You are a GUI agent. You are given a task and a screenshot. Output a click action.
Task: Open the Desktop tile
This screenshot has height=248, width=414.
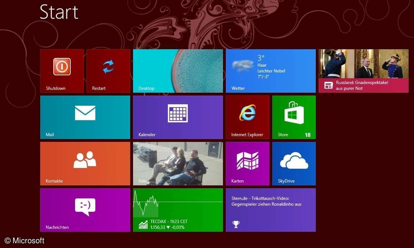click(x=178, y=71)
